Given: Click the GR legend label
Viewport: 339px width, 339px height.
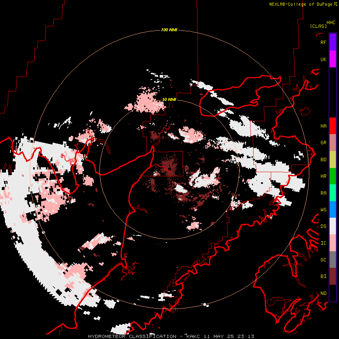Looking at the screenshot, I should pos(323,143).
